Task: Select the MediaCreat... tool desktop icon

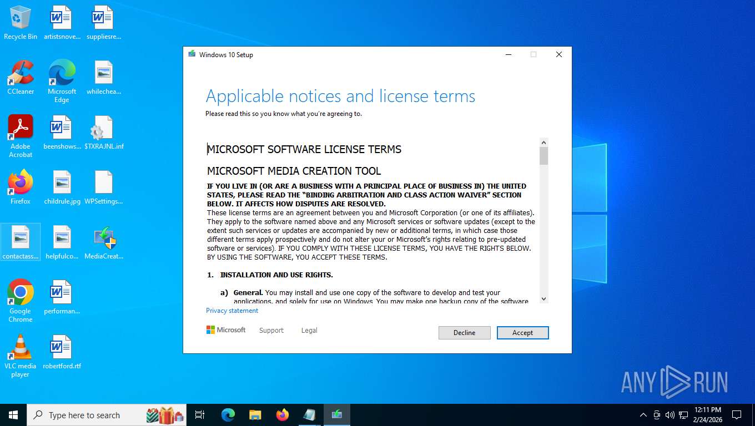Action: click(103, 242)
